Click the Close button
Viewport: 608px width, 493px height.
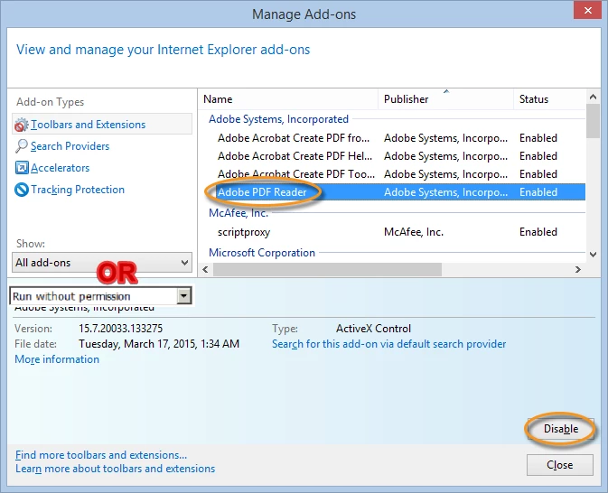click(560, 465)
